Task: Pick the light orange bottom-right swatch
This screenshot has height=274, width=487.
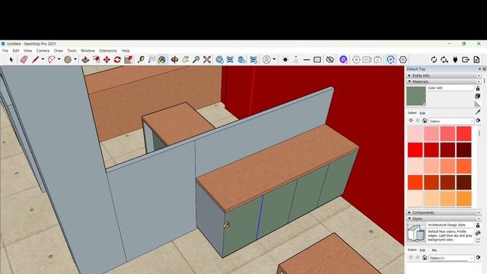Action: (463, 199)
